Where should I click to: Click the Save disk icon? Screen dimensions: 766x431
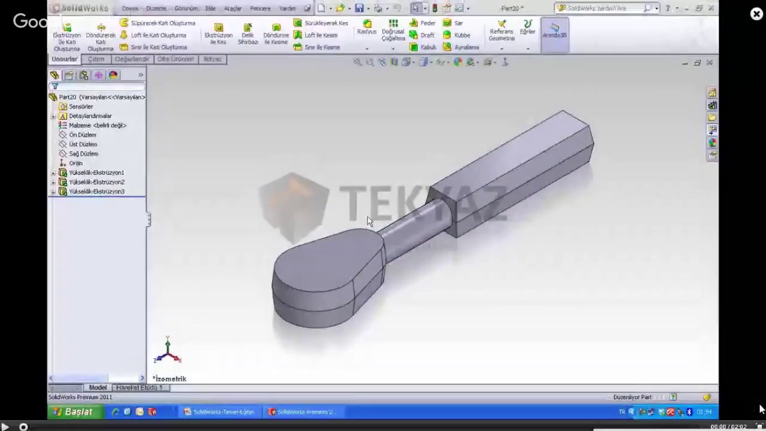click(x=359, y=8)
